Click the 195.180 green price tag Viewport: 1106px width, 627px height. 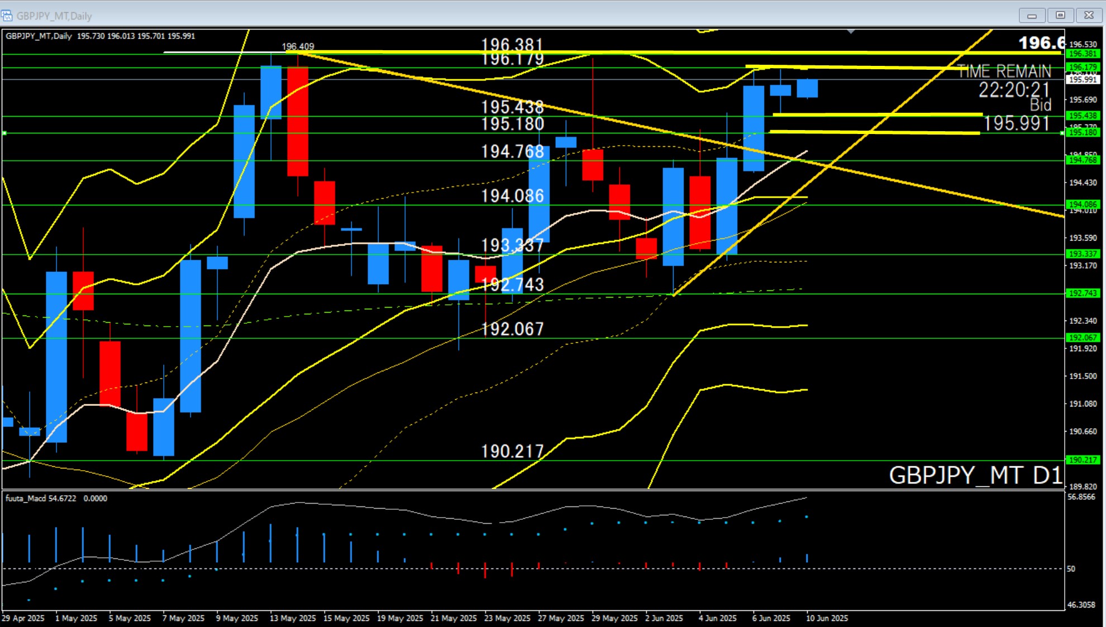pyautogui.click(x=1083, y=133)
